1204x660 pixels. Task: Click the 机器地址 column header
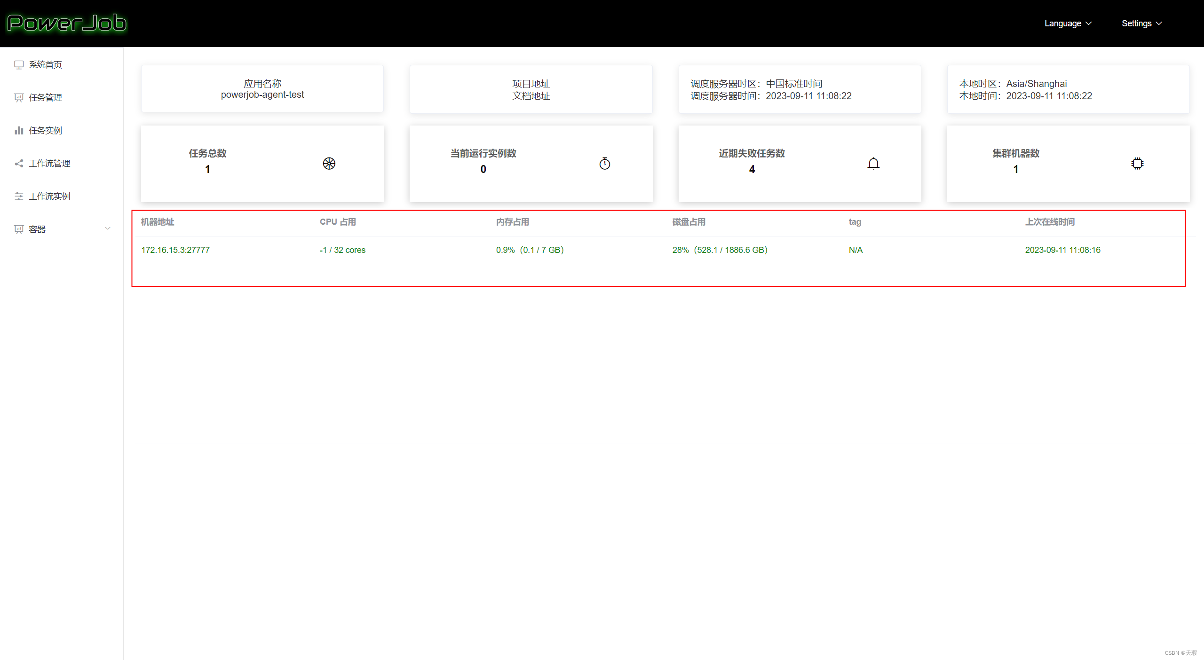[x=158, y=222]
